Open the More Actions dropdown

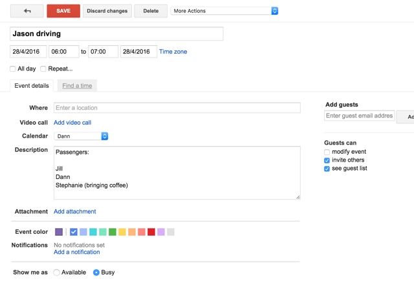click(224, 11)
